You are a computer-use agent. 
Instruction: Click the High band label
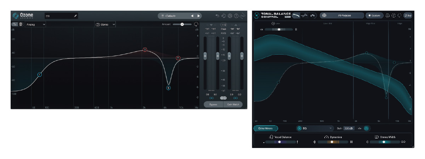point(400,24)
